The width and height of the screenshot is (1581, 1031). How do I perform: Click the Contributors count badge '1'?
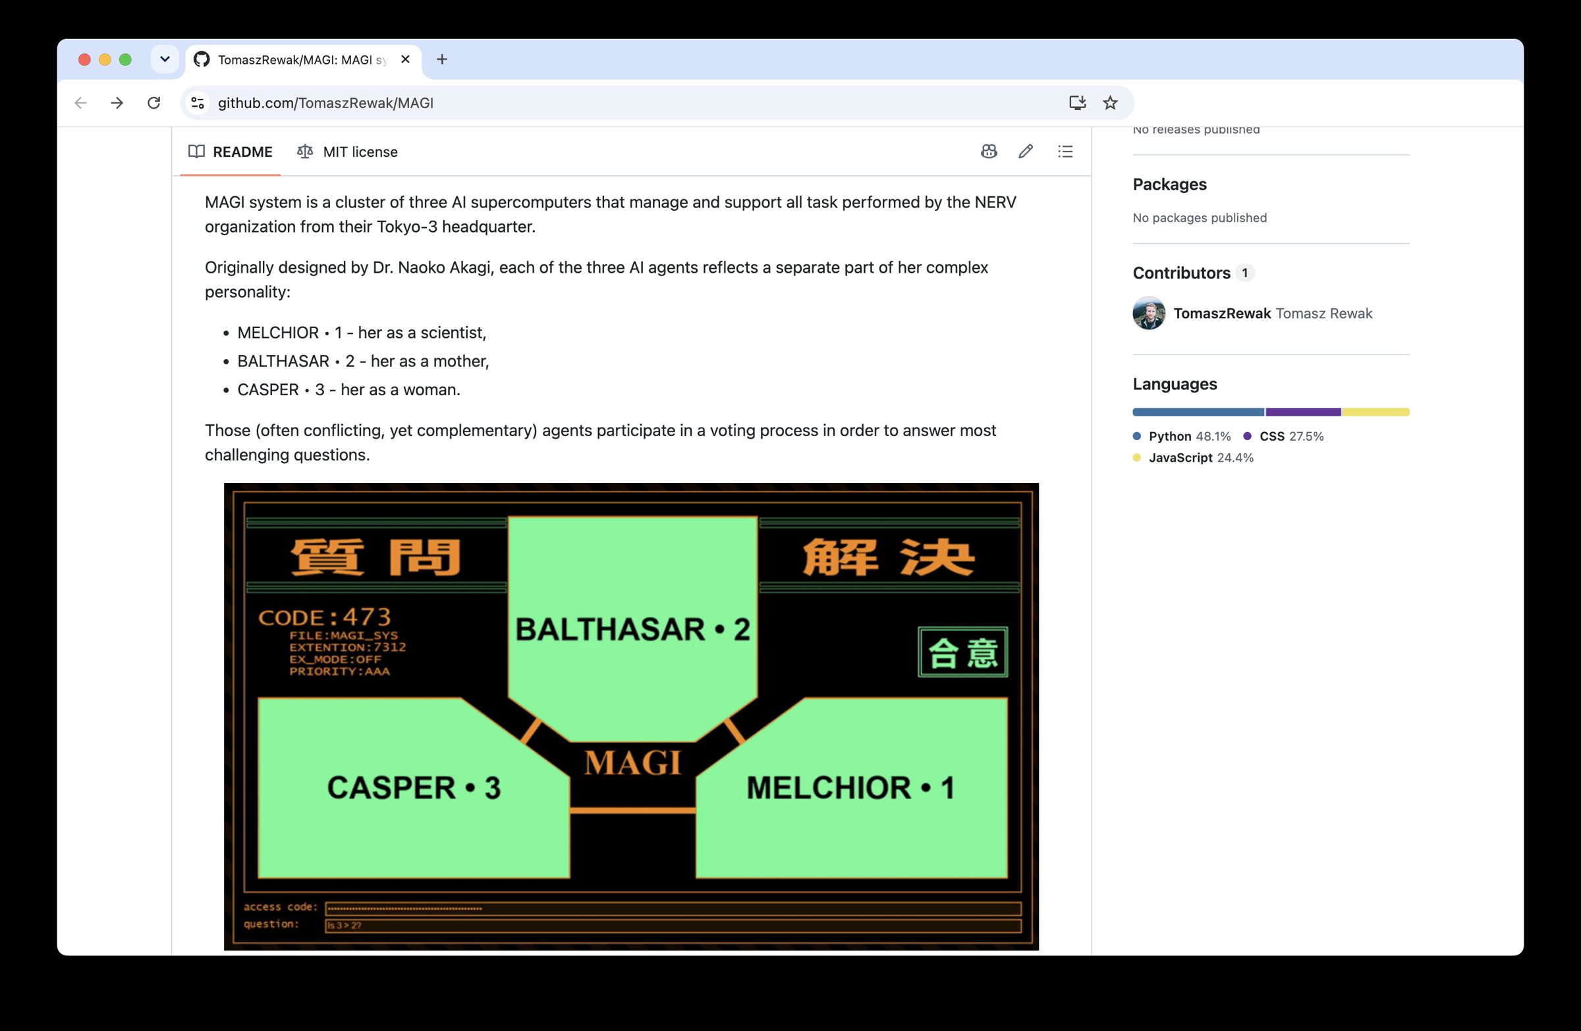pyautogui.click(x=1245, y=273)
